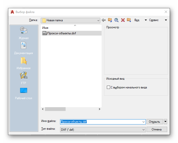
Task: Expand the Папка folder dropdown
Action: tap(98, 21)
